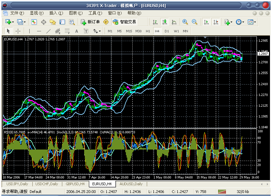Select the trendline drawing tool

coord(48,31)
